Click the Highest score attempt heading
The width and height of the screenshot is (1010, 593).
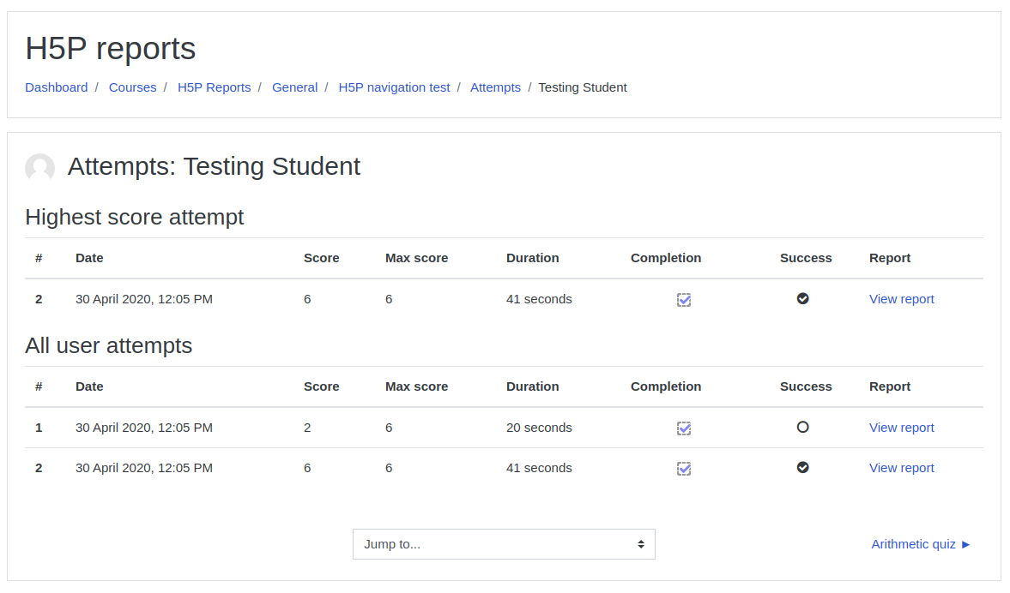point(135,218)
